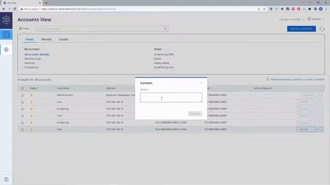Expand Connect dropdown arrow for root 192.168.138.16
The height and width of the screenshot is (185, 330).
(313, 129)
